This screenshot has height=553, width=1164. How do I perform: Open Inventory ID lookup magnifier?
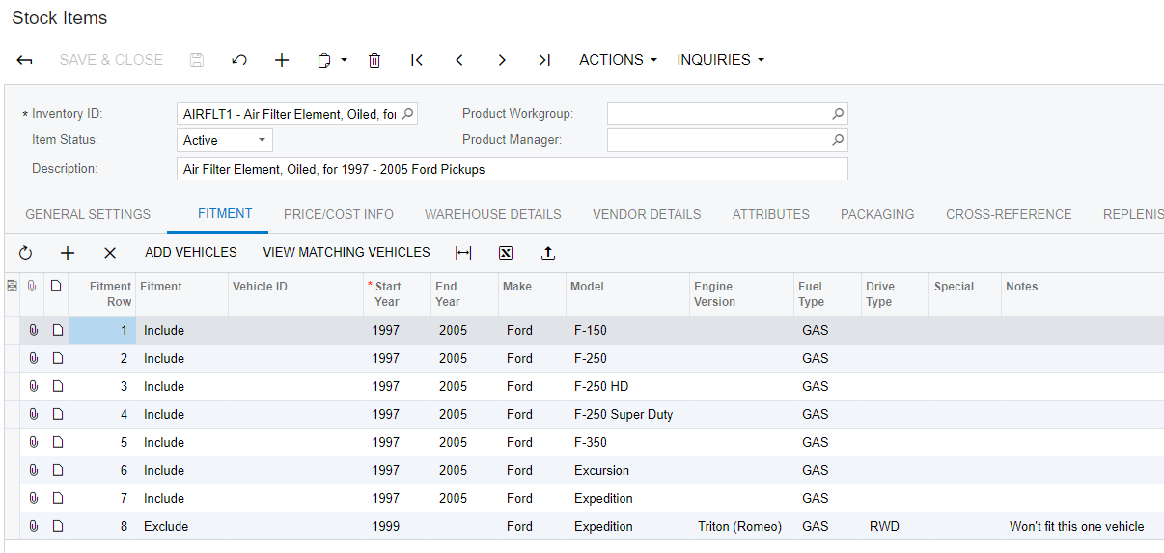click(407, 114)
